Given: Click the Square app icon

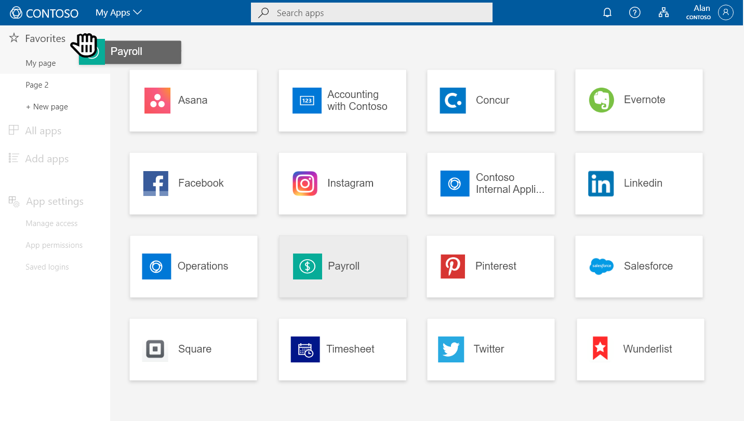Looking at the screenshot, I should click(x=155, y=349).
